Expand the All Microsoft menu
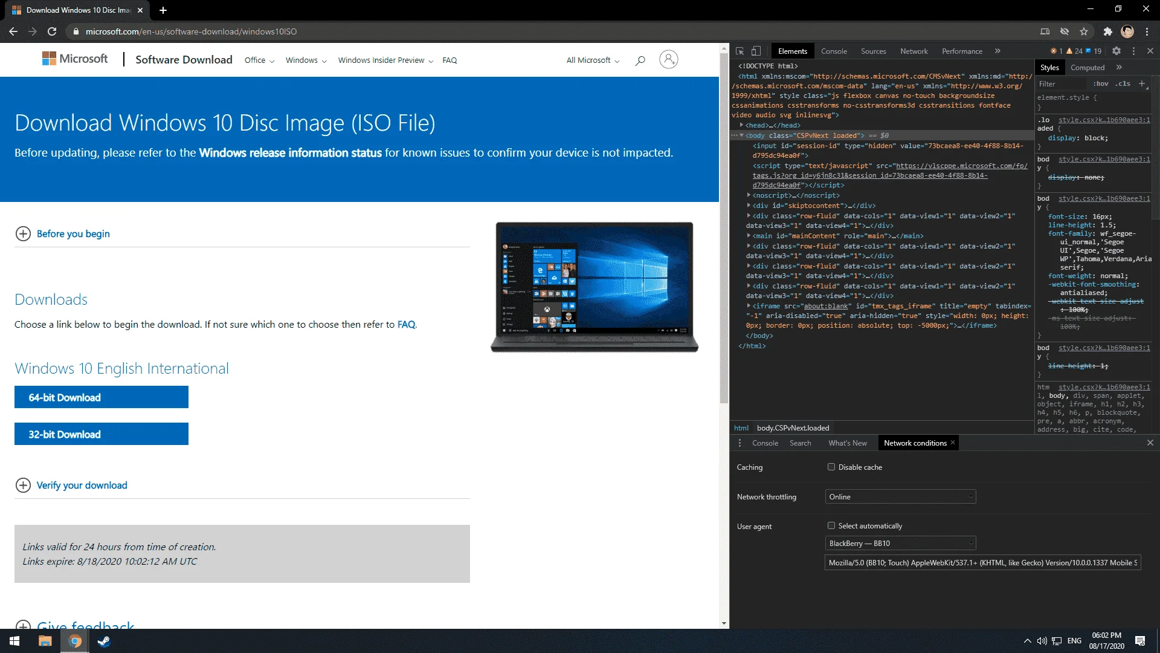This screenshot has height=653, width=1160. pyautogui.click(x=593, y=60)
